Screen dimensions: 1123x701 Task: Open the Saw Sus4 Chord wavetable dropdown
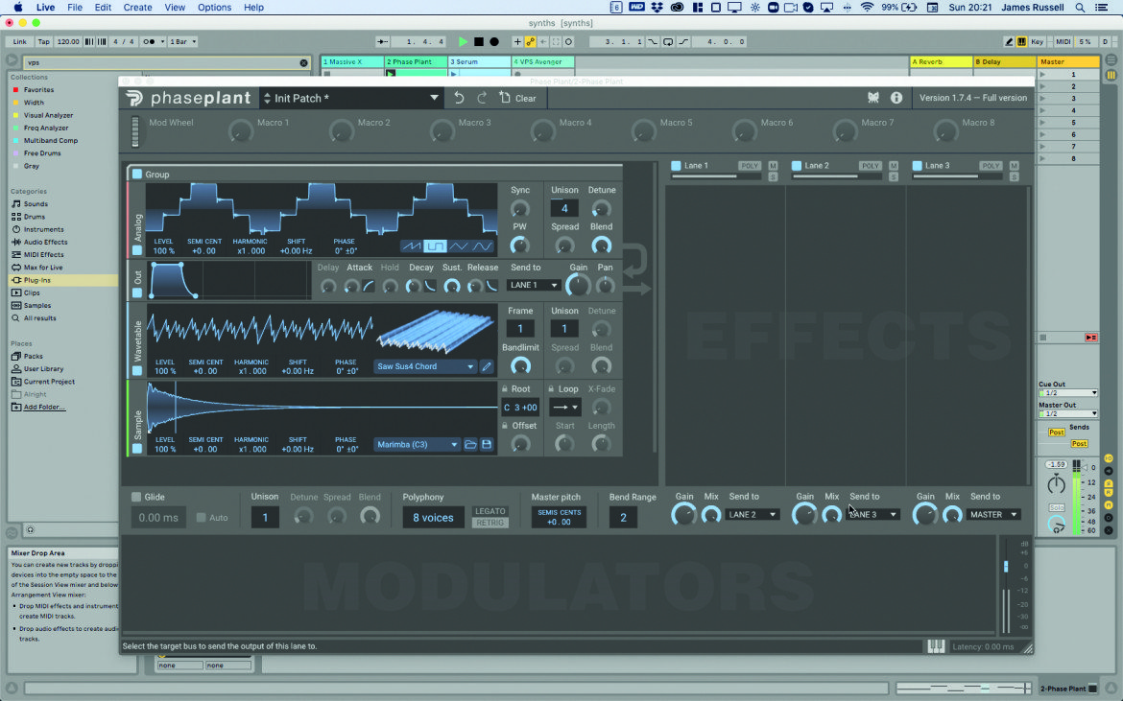pyautogui.click(x=425, y=366)
